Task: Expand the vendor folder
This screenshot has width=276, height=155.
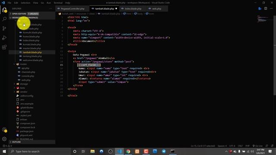Action: [24, 92]
